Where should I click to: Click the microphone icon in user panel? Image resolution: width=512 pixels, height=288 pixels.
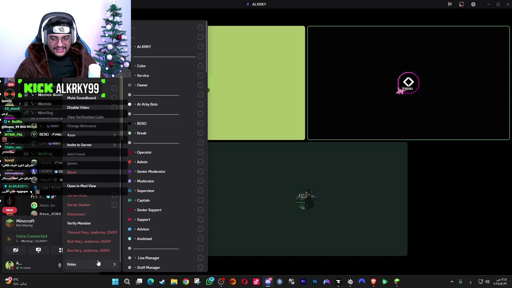click(x=60, y=265)
